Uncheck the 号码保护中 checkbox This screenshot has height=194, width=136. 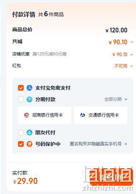pos(21,144)
